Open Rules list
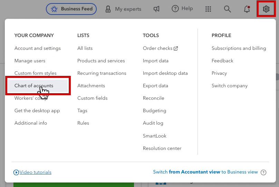The width and height of the screenshot is (279, 187). 83,123
